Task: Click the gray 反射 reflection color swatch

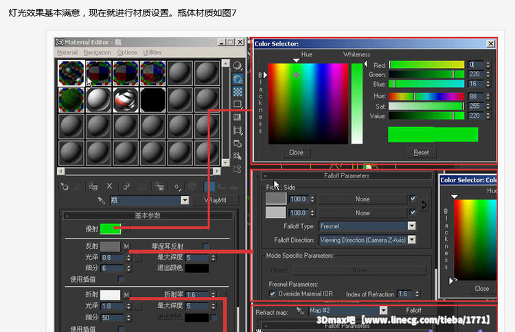Action: [x=110, y=246]
